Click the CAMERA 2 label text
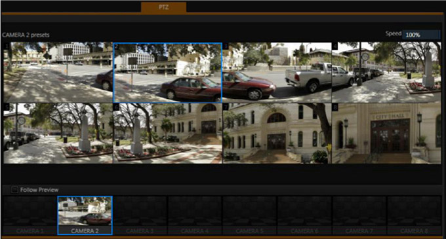The image size is (446, 239). [x=85, y=230]
